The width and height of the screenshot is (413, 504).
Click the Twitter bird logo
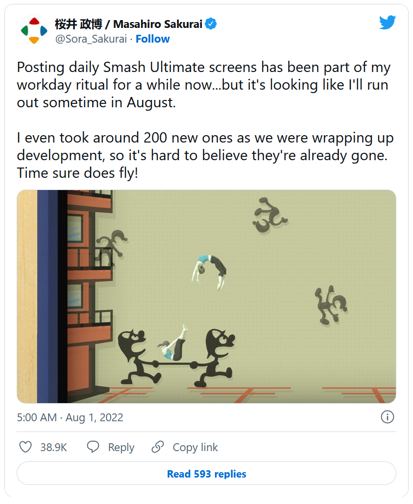coord(387,22)
